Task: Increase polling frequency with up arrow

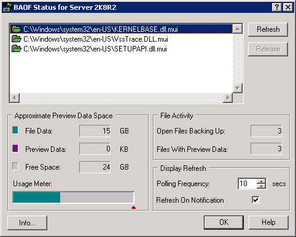Action: pos(261,181)
